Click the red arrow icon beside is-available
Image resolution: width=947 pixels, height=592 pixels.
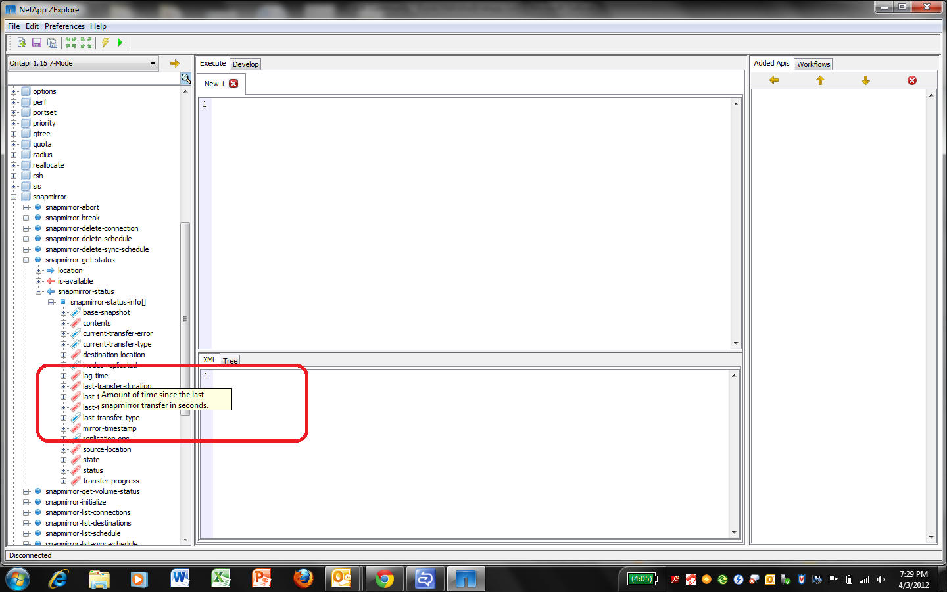click(51, 281)
